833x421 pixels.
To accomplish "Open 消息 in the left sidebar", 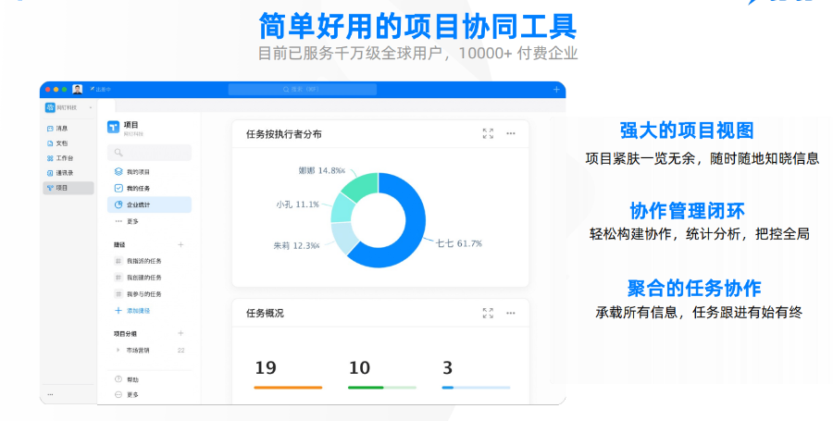I will tap(61, 129).
